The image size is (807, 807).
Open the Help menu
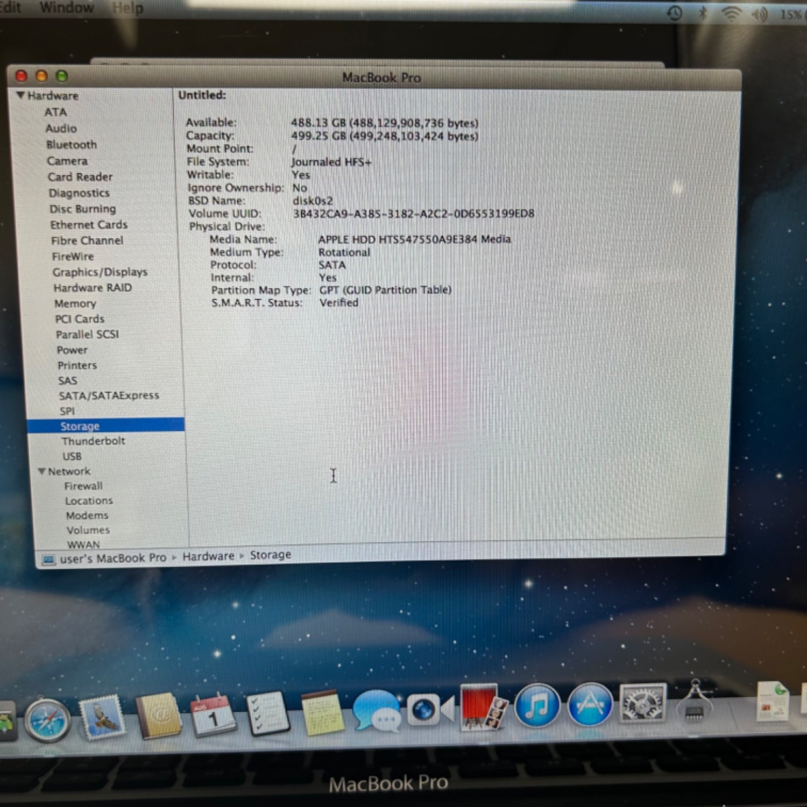128,9
